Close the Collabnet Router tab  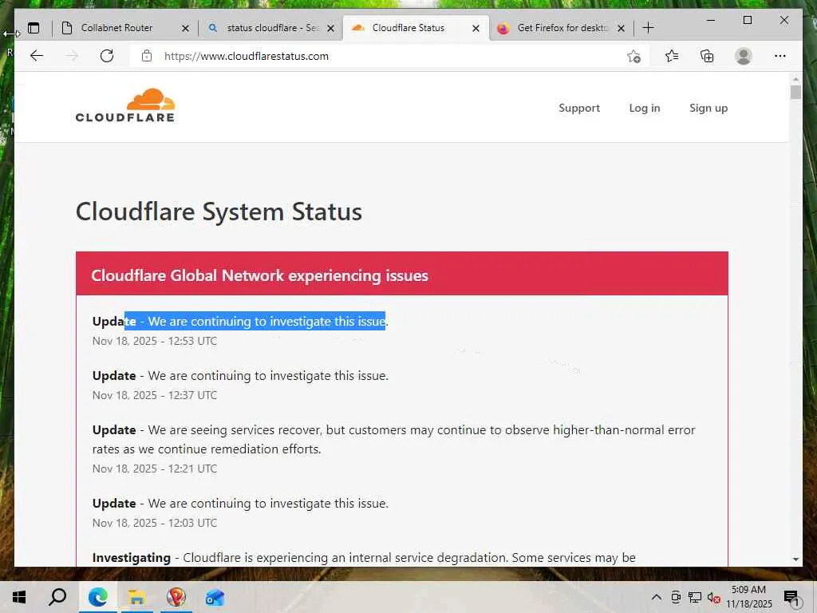coord(185,28)
